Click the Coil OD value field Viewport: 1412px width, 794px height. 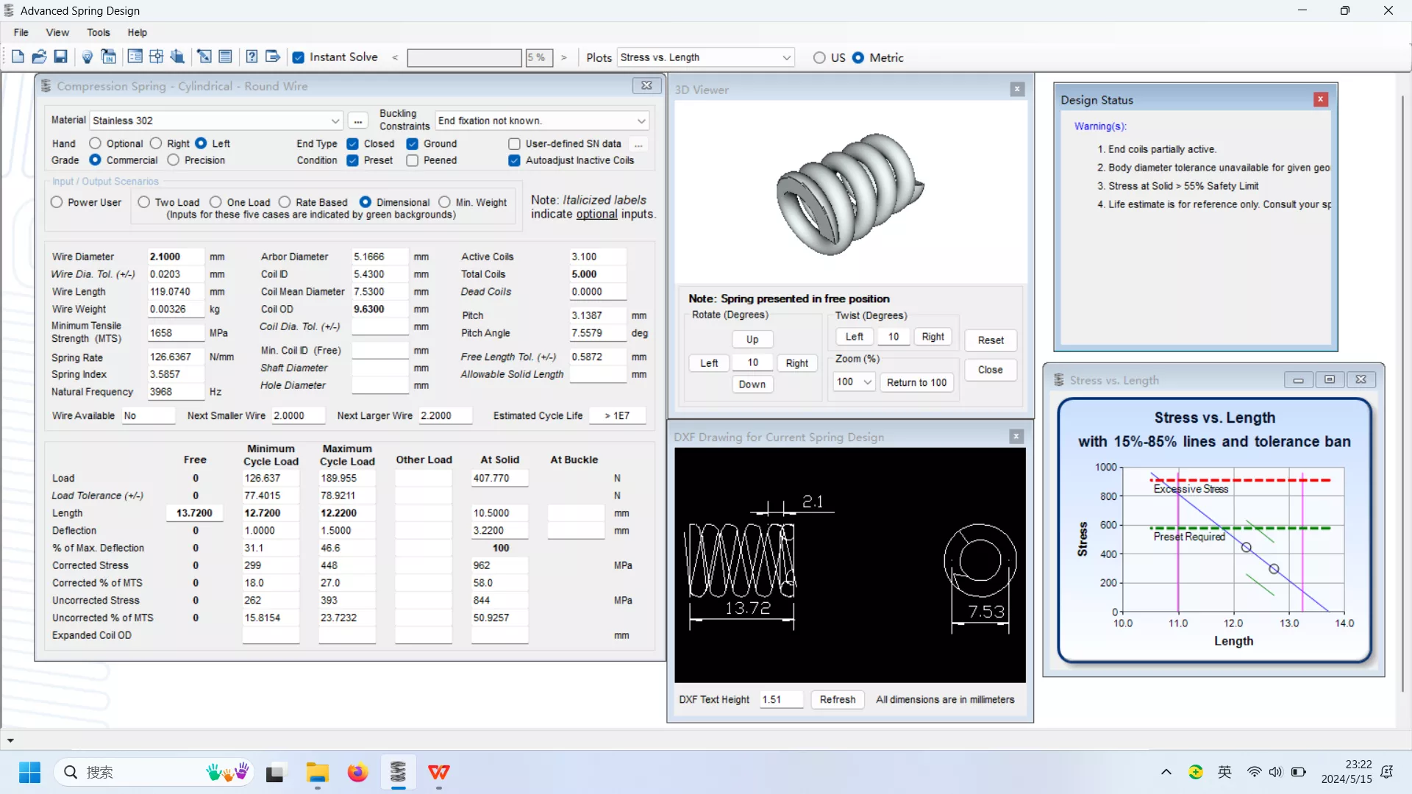(379, 310)
